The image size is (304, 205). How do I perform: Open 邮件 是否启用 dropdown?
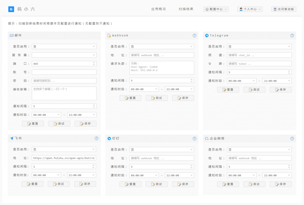pos(64,47)
